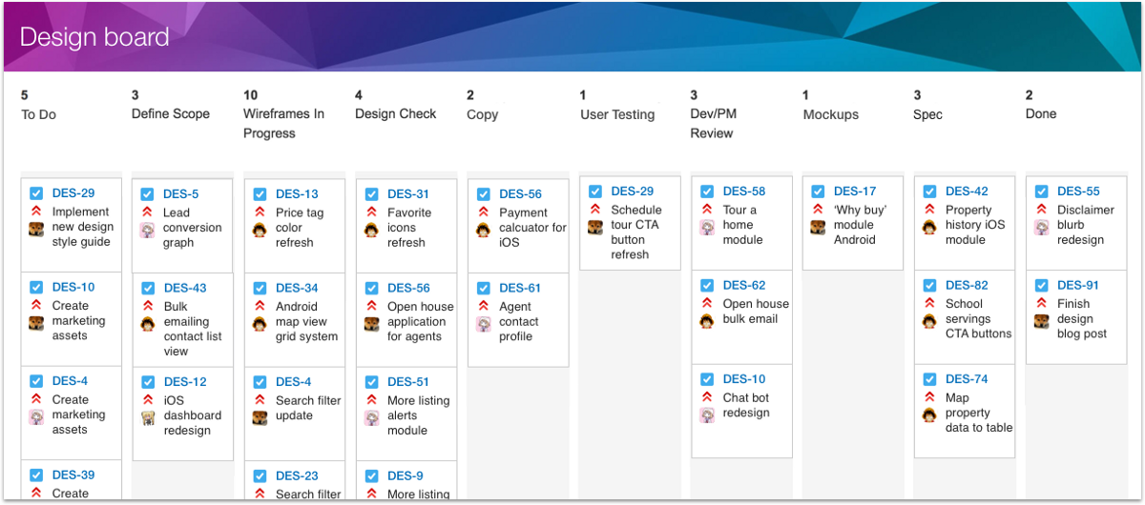
Task: Open issue key DES-43
Action: [x=185, y=288]
